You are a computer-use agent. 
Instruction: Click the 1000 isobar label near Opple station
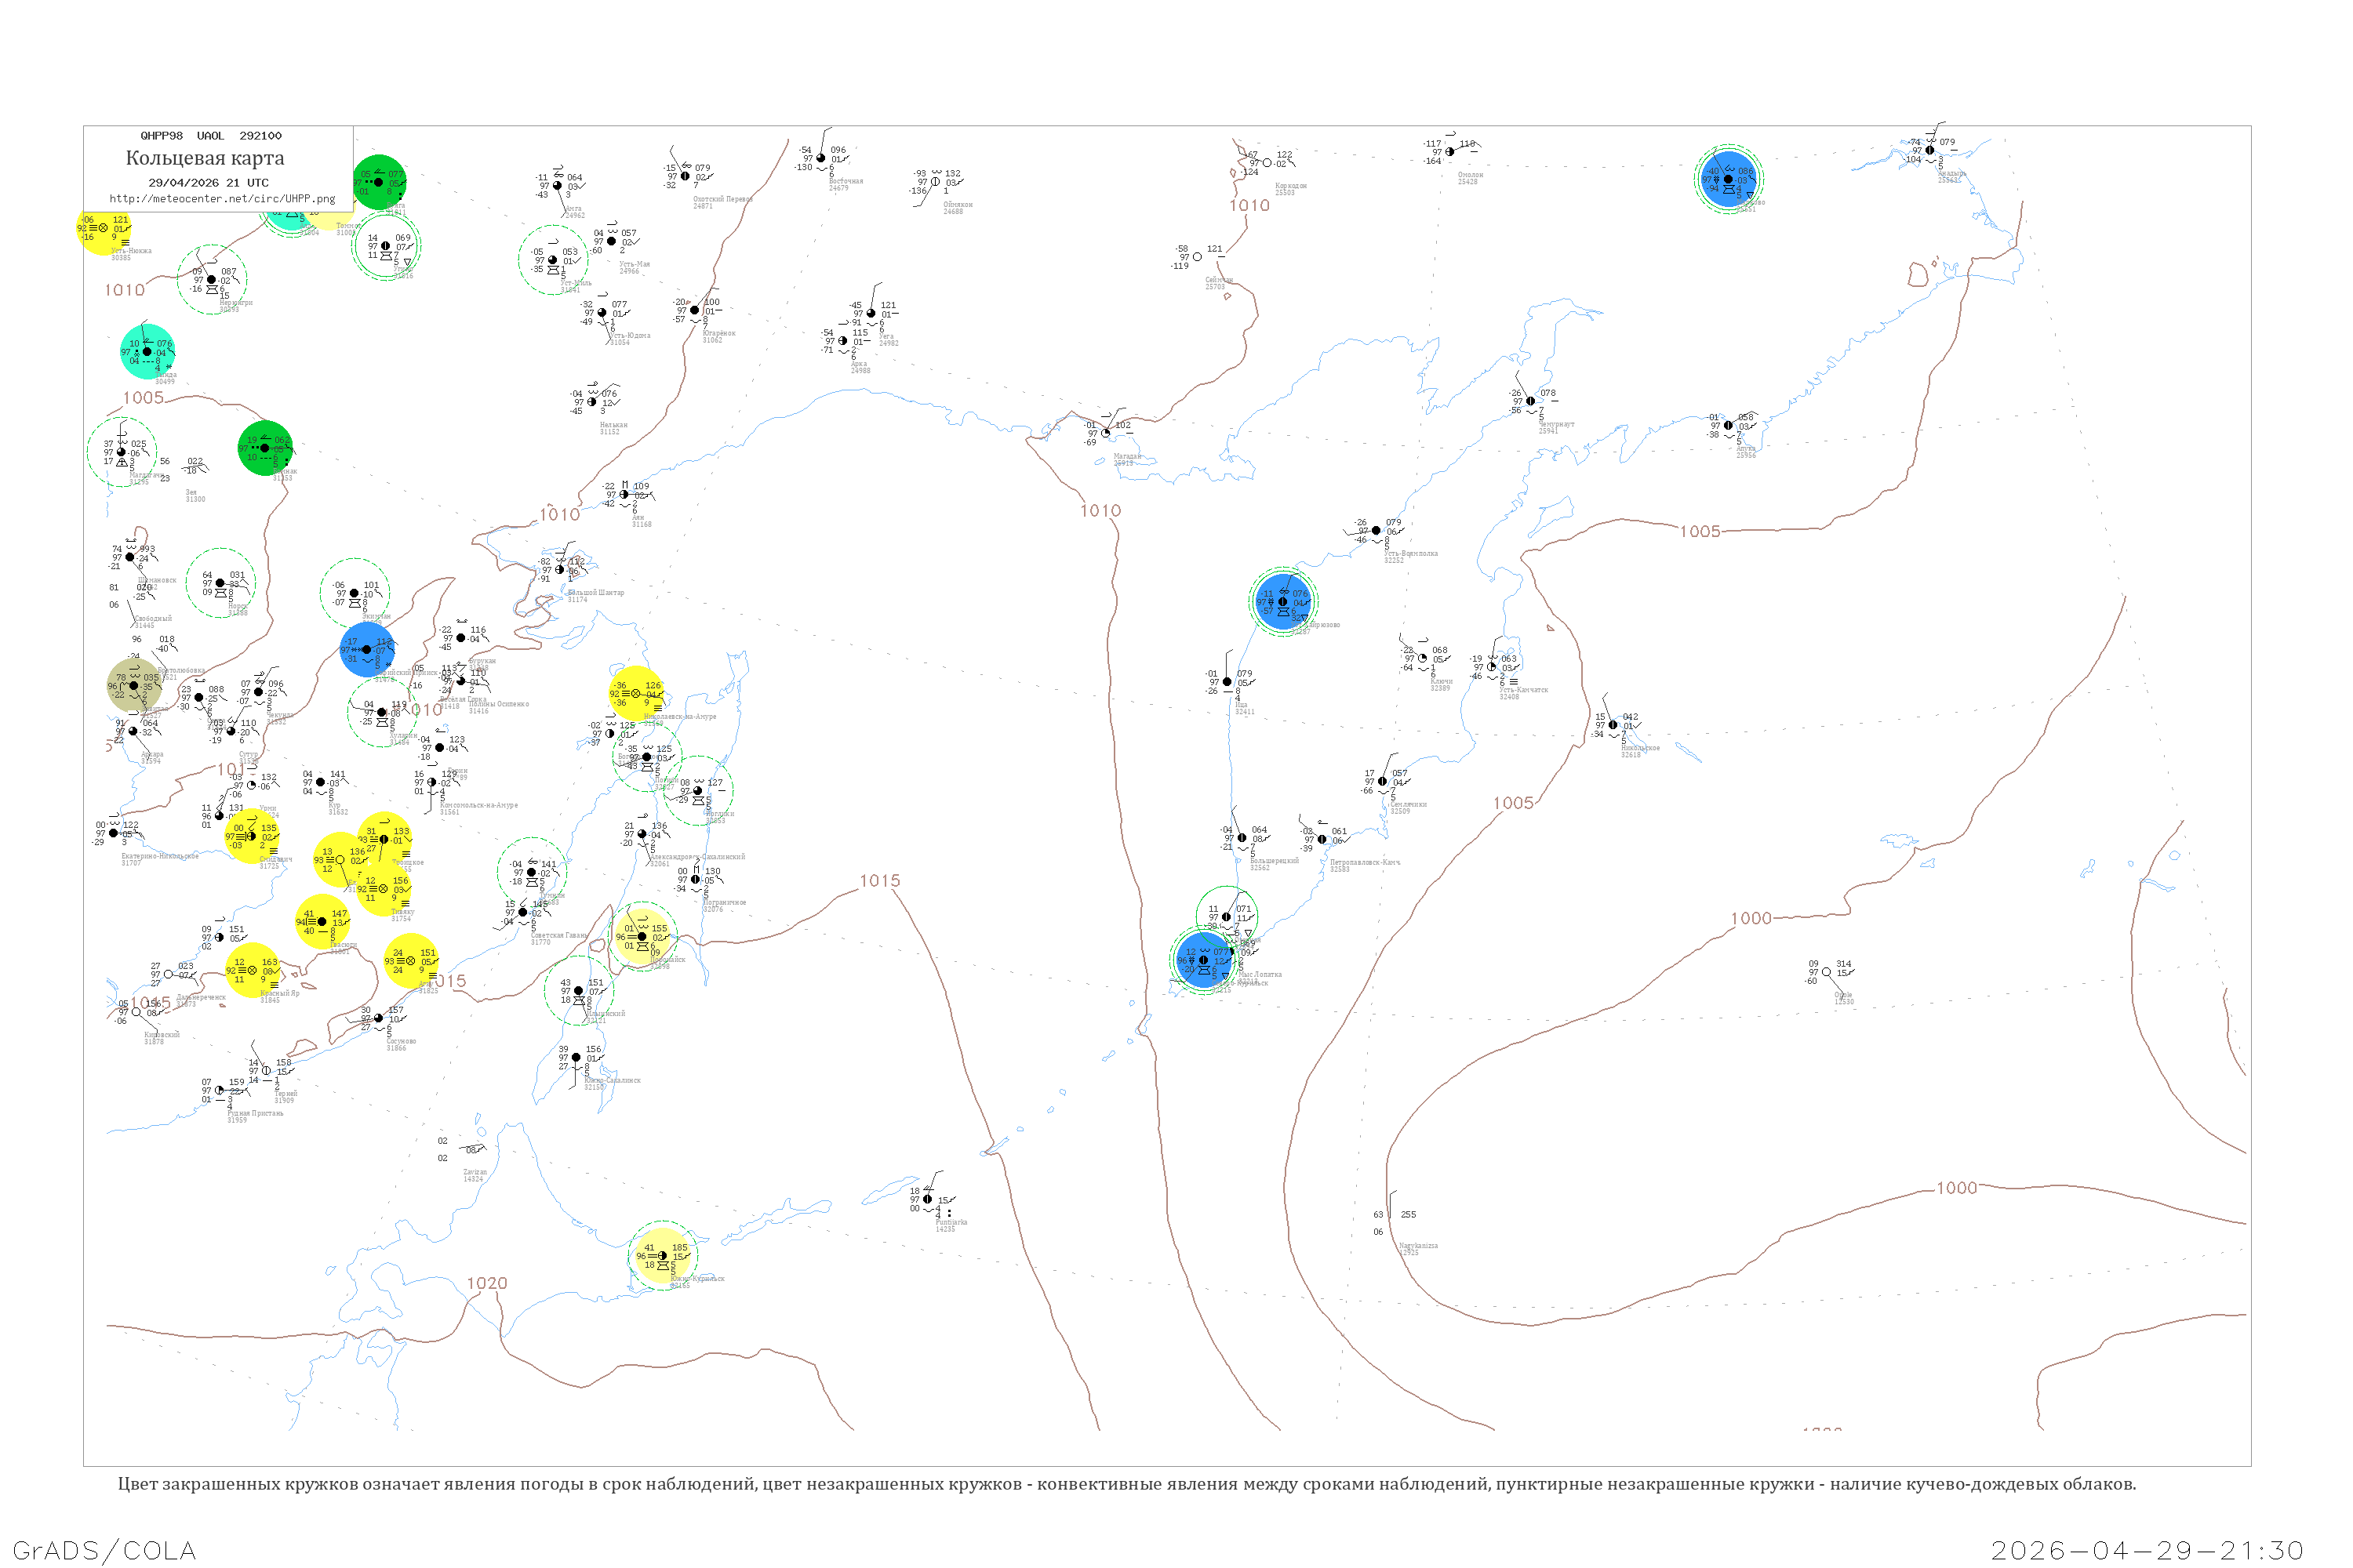coord(1751,919)
